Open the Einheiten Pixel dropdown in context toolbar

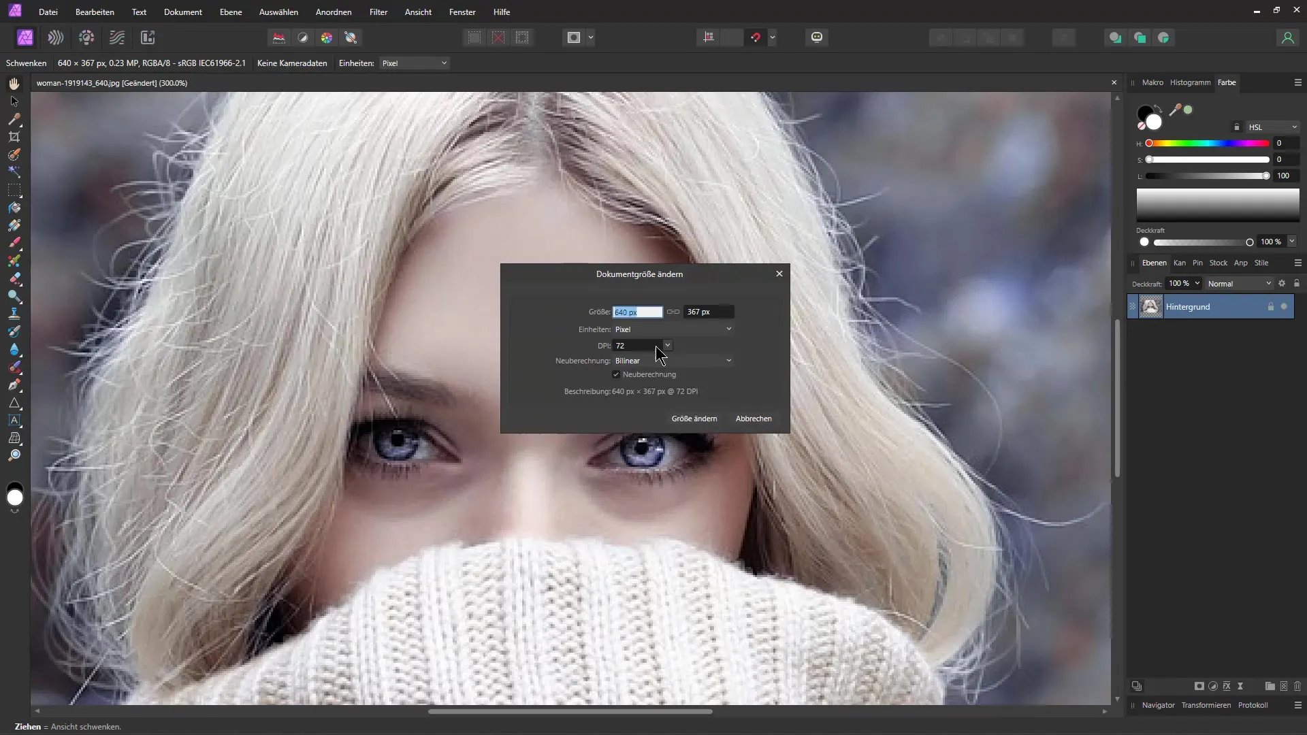[x=414, y=63]
